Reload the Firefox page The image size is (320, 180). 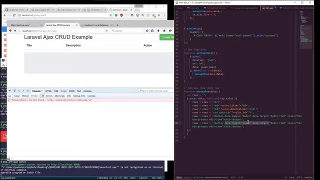click(106, 31)
